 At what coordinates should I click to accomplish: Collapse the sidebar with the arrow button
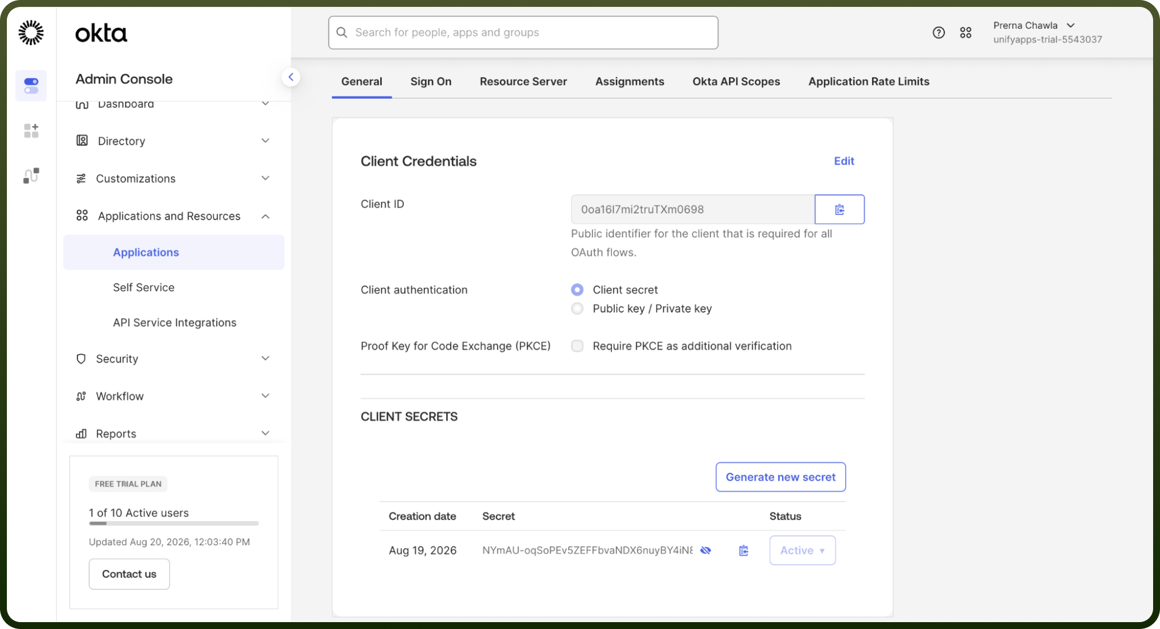(291, 77)
